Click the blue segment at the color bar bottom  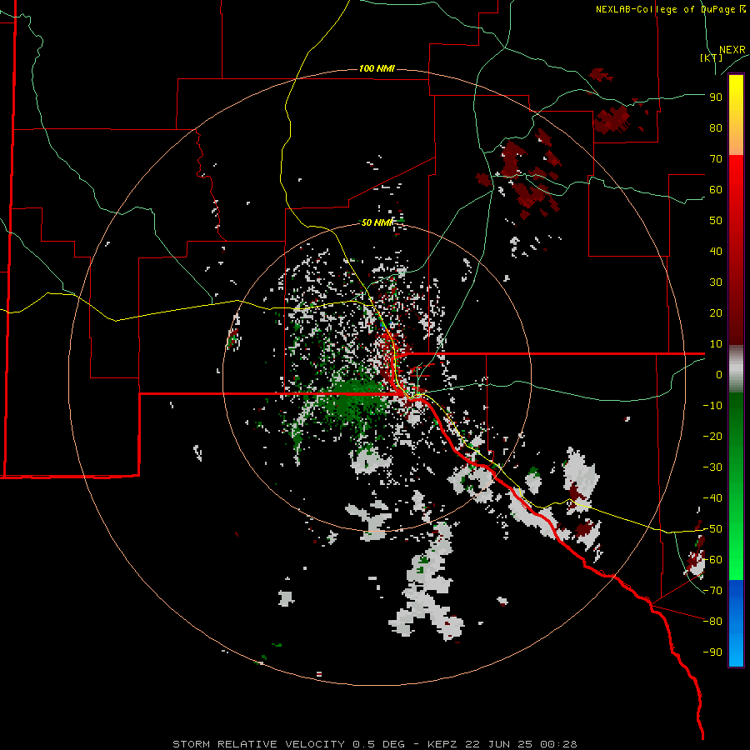click(x=736, y=623)
